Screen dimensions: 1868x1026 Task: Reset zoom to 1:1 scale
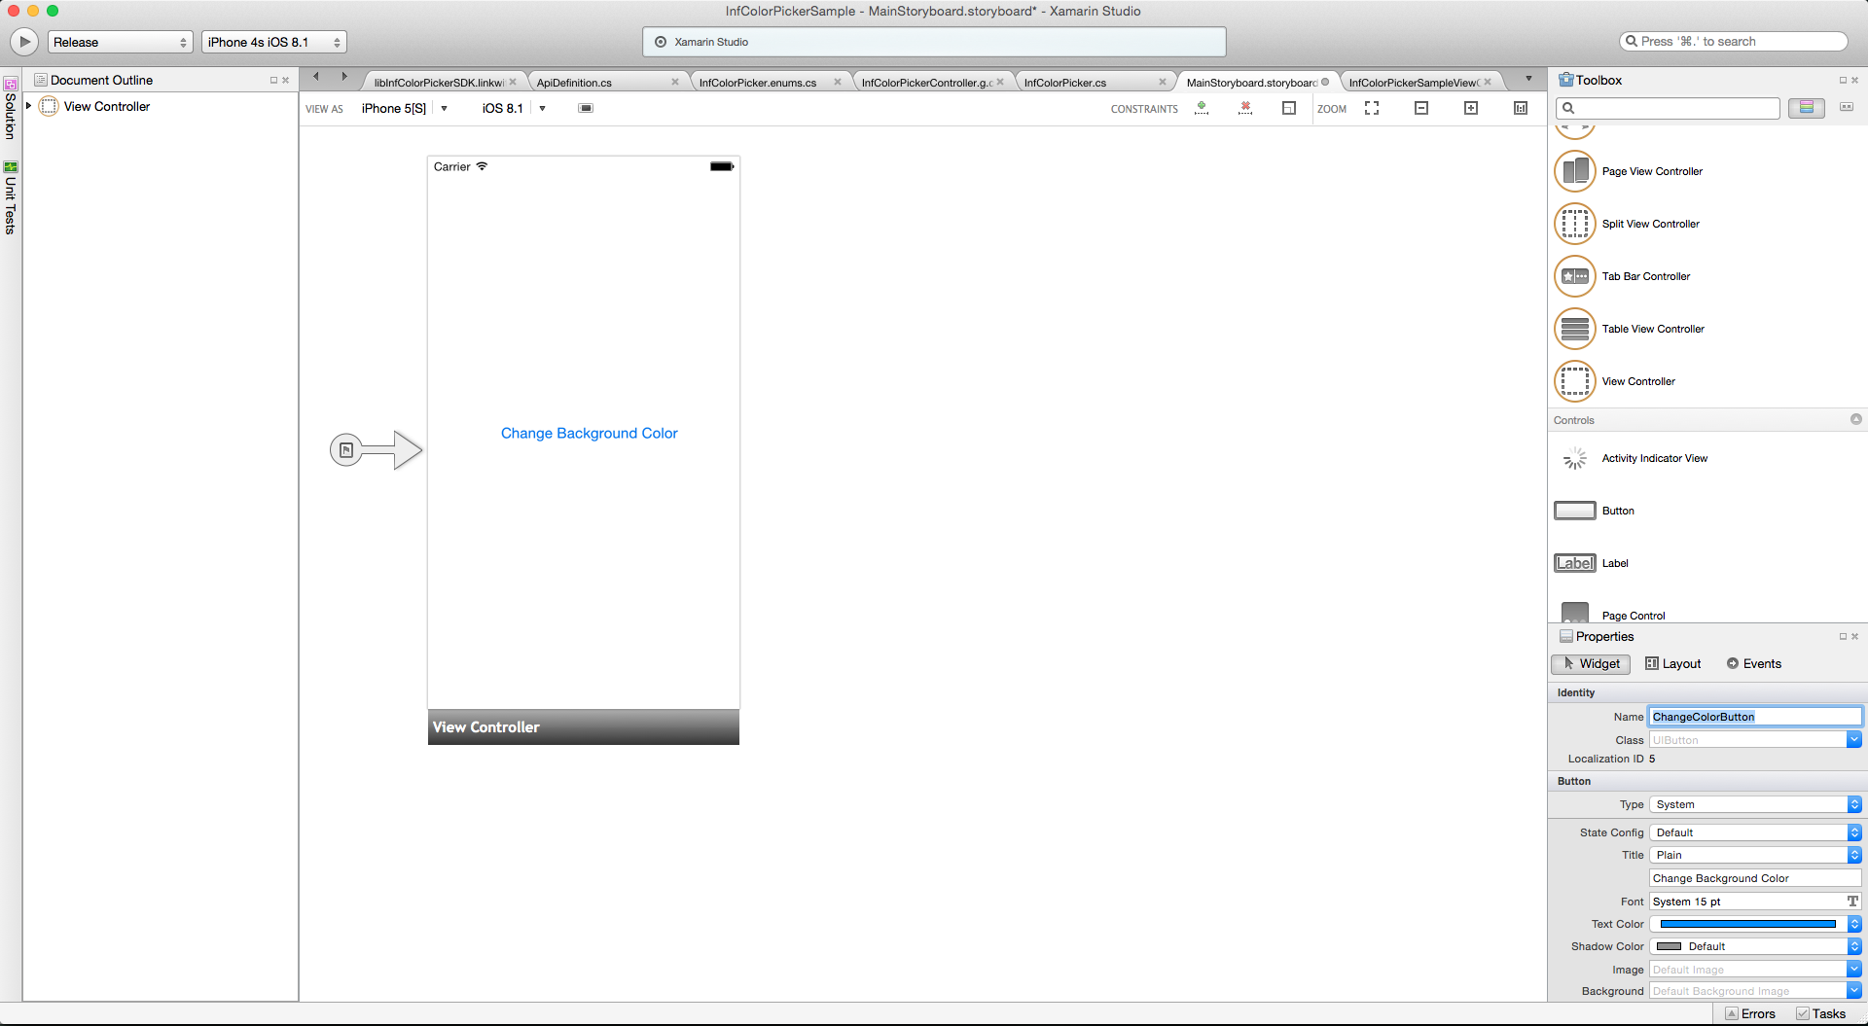tap(1521, 108)
